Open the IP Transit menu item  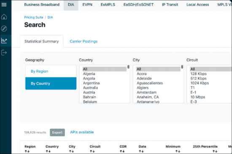coord(170,5)
